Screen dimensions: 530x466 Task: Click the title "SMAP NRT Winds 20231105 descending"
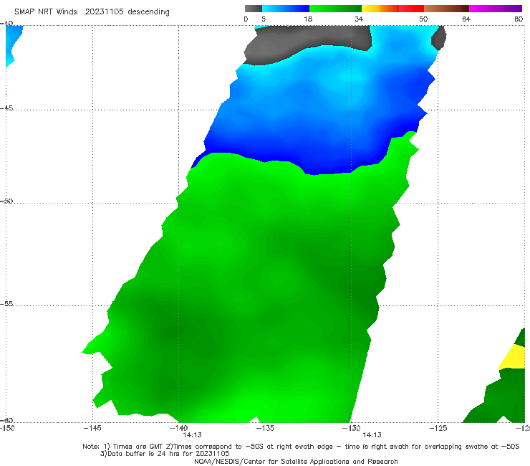(92, 11)
